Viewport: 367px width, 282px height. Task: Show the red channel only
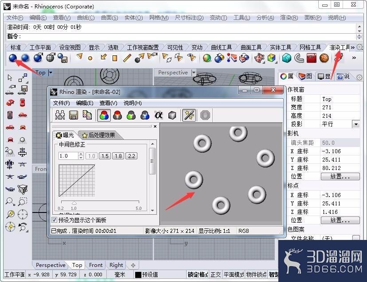[x=117, y=115]
